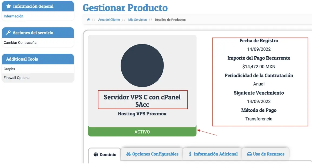Screen dimensions: 312x165
Task: Click the Información General panel header
Action: (x=38, y=6)
